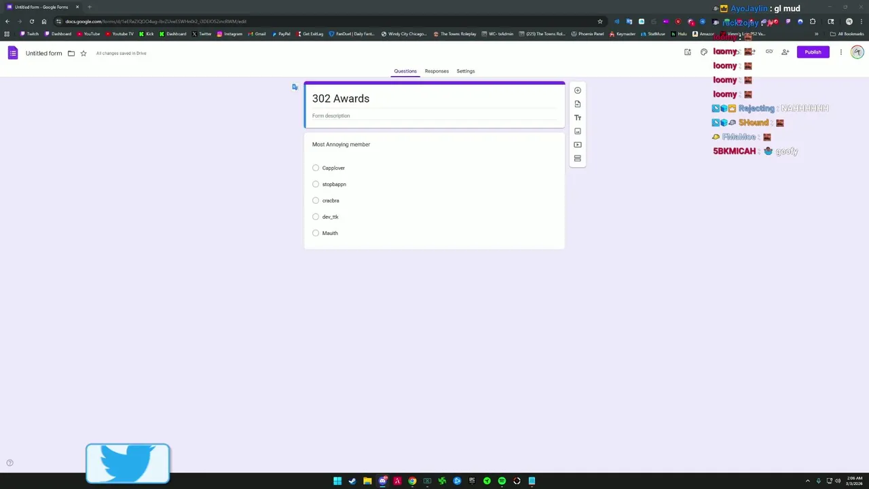Open the Instagram bookmark
This screenshot has width=869, height=489.
pyautogui.click(x=230, y=34)
